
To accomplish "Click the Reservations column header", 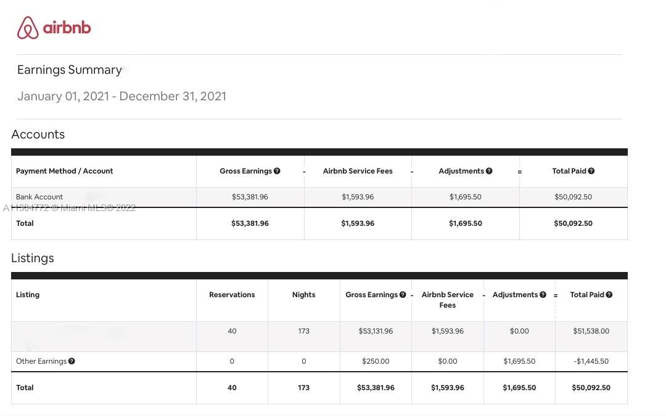I will [x=232, y=295].
